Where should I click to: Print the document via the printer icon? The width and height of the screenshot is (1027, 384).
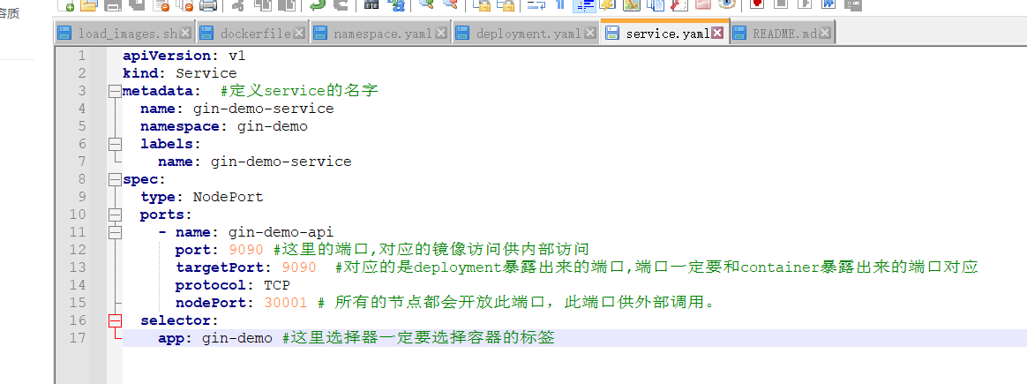207,5
